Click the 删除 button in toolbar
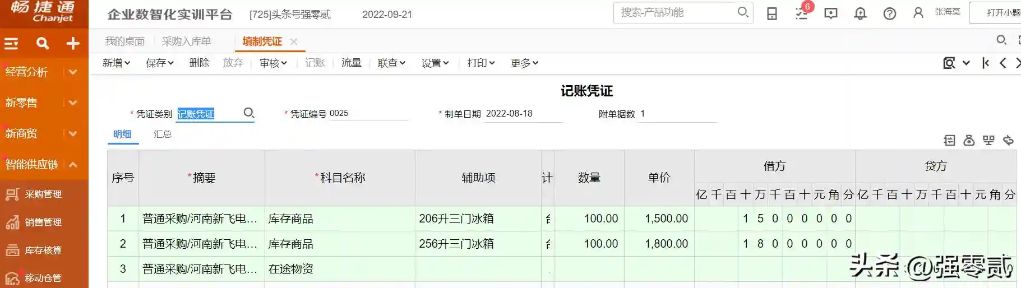 point(199,63)
